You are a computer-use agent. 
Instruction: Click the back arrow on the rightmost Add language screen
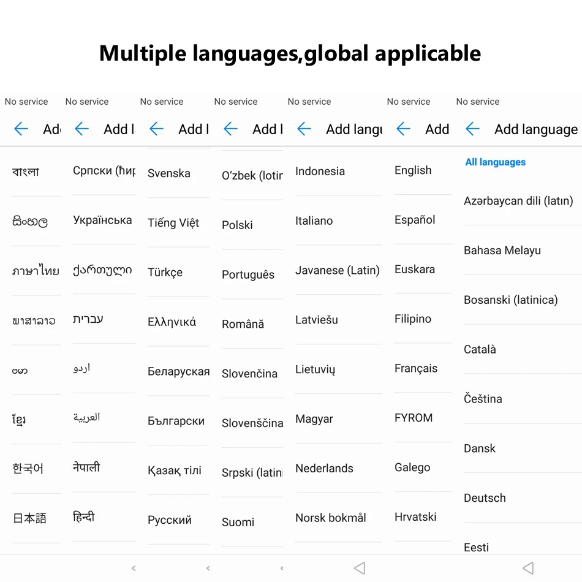(x=472, y=129)
